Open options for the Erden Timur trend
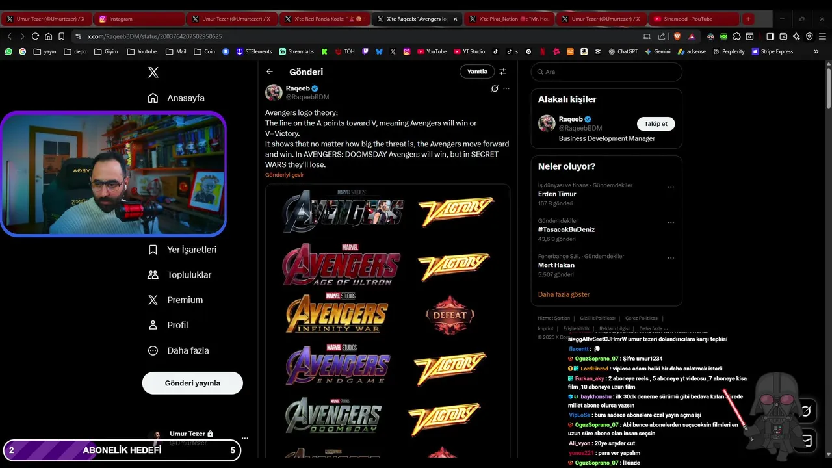Image resolution: width=832 pixels, height=468 pixels. point(671,187)
